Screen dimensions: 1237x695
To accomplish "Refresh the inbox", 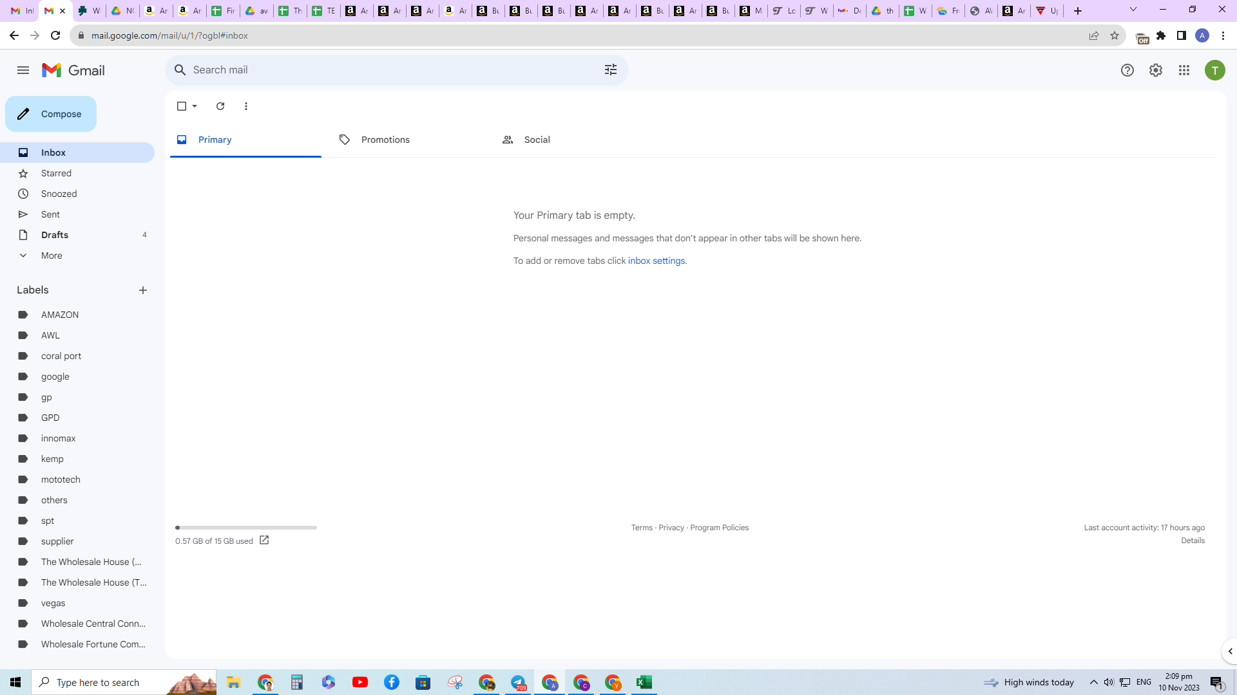I will point(220,106).
